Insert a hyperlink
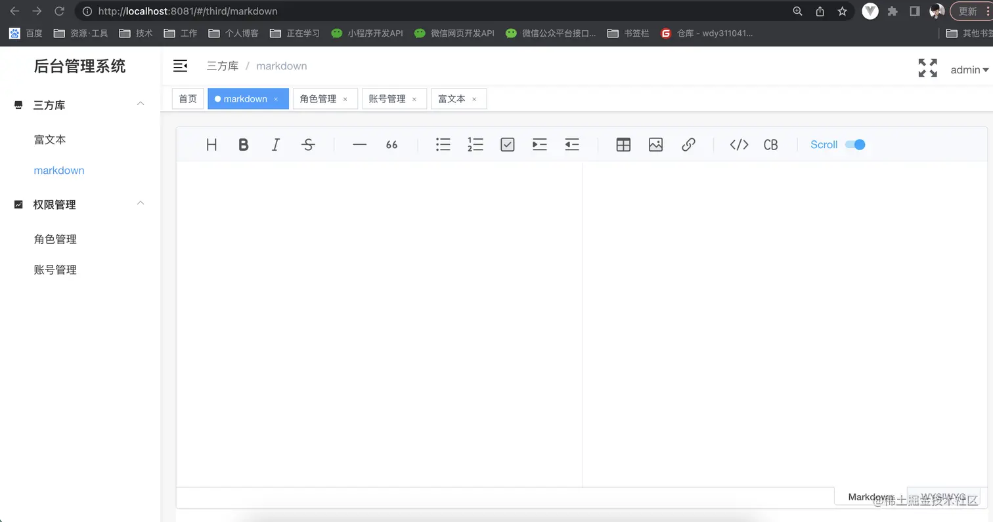Viewport: 993px width, 522px height. pyautogui.click(x=688, y=145)
